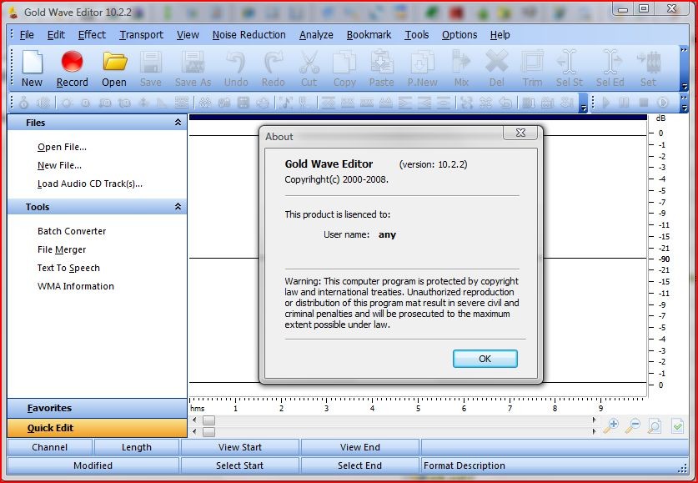Click the Pause button in playback toolbar

(x=625, y=103)
